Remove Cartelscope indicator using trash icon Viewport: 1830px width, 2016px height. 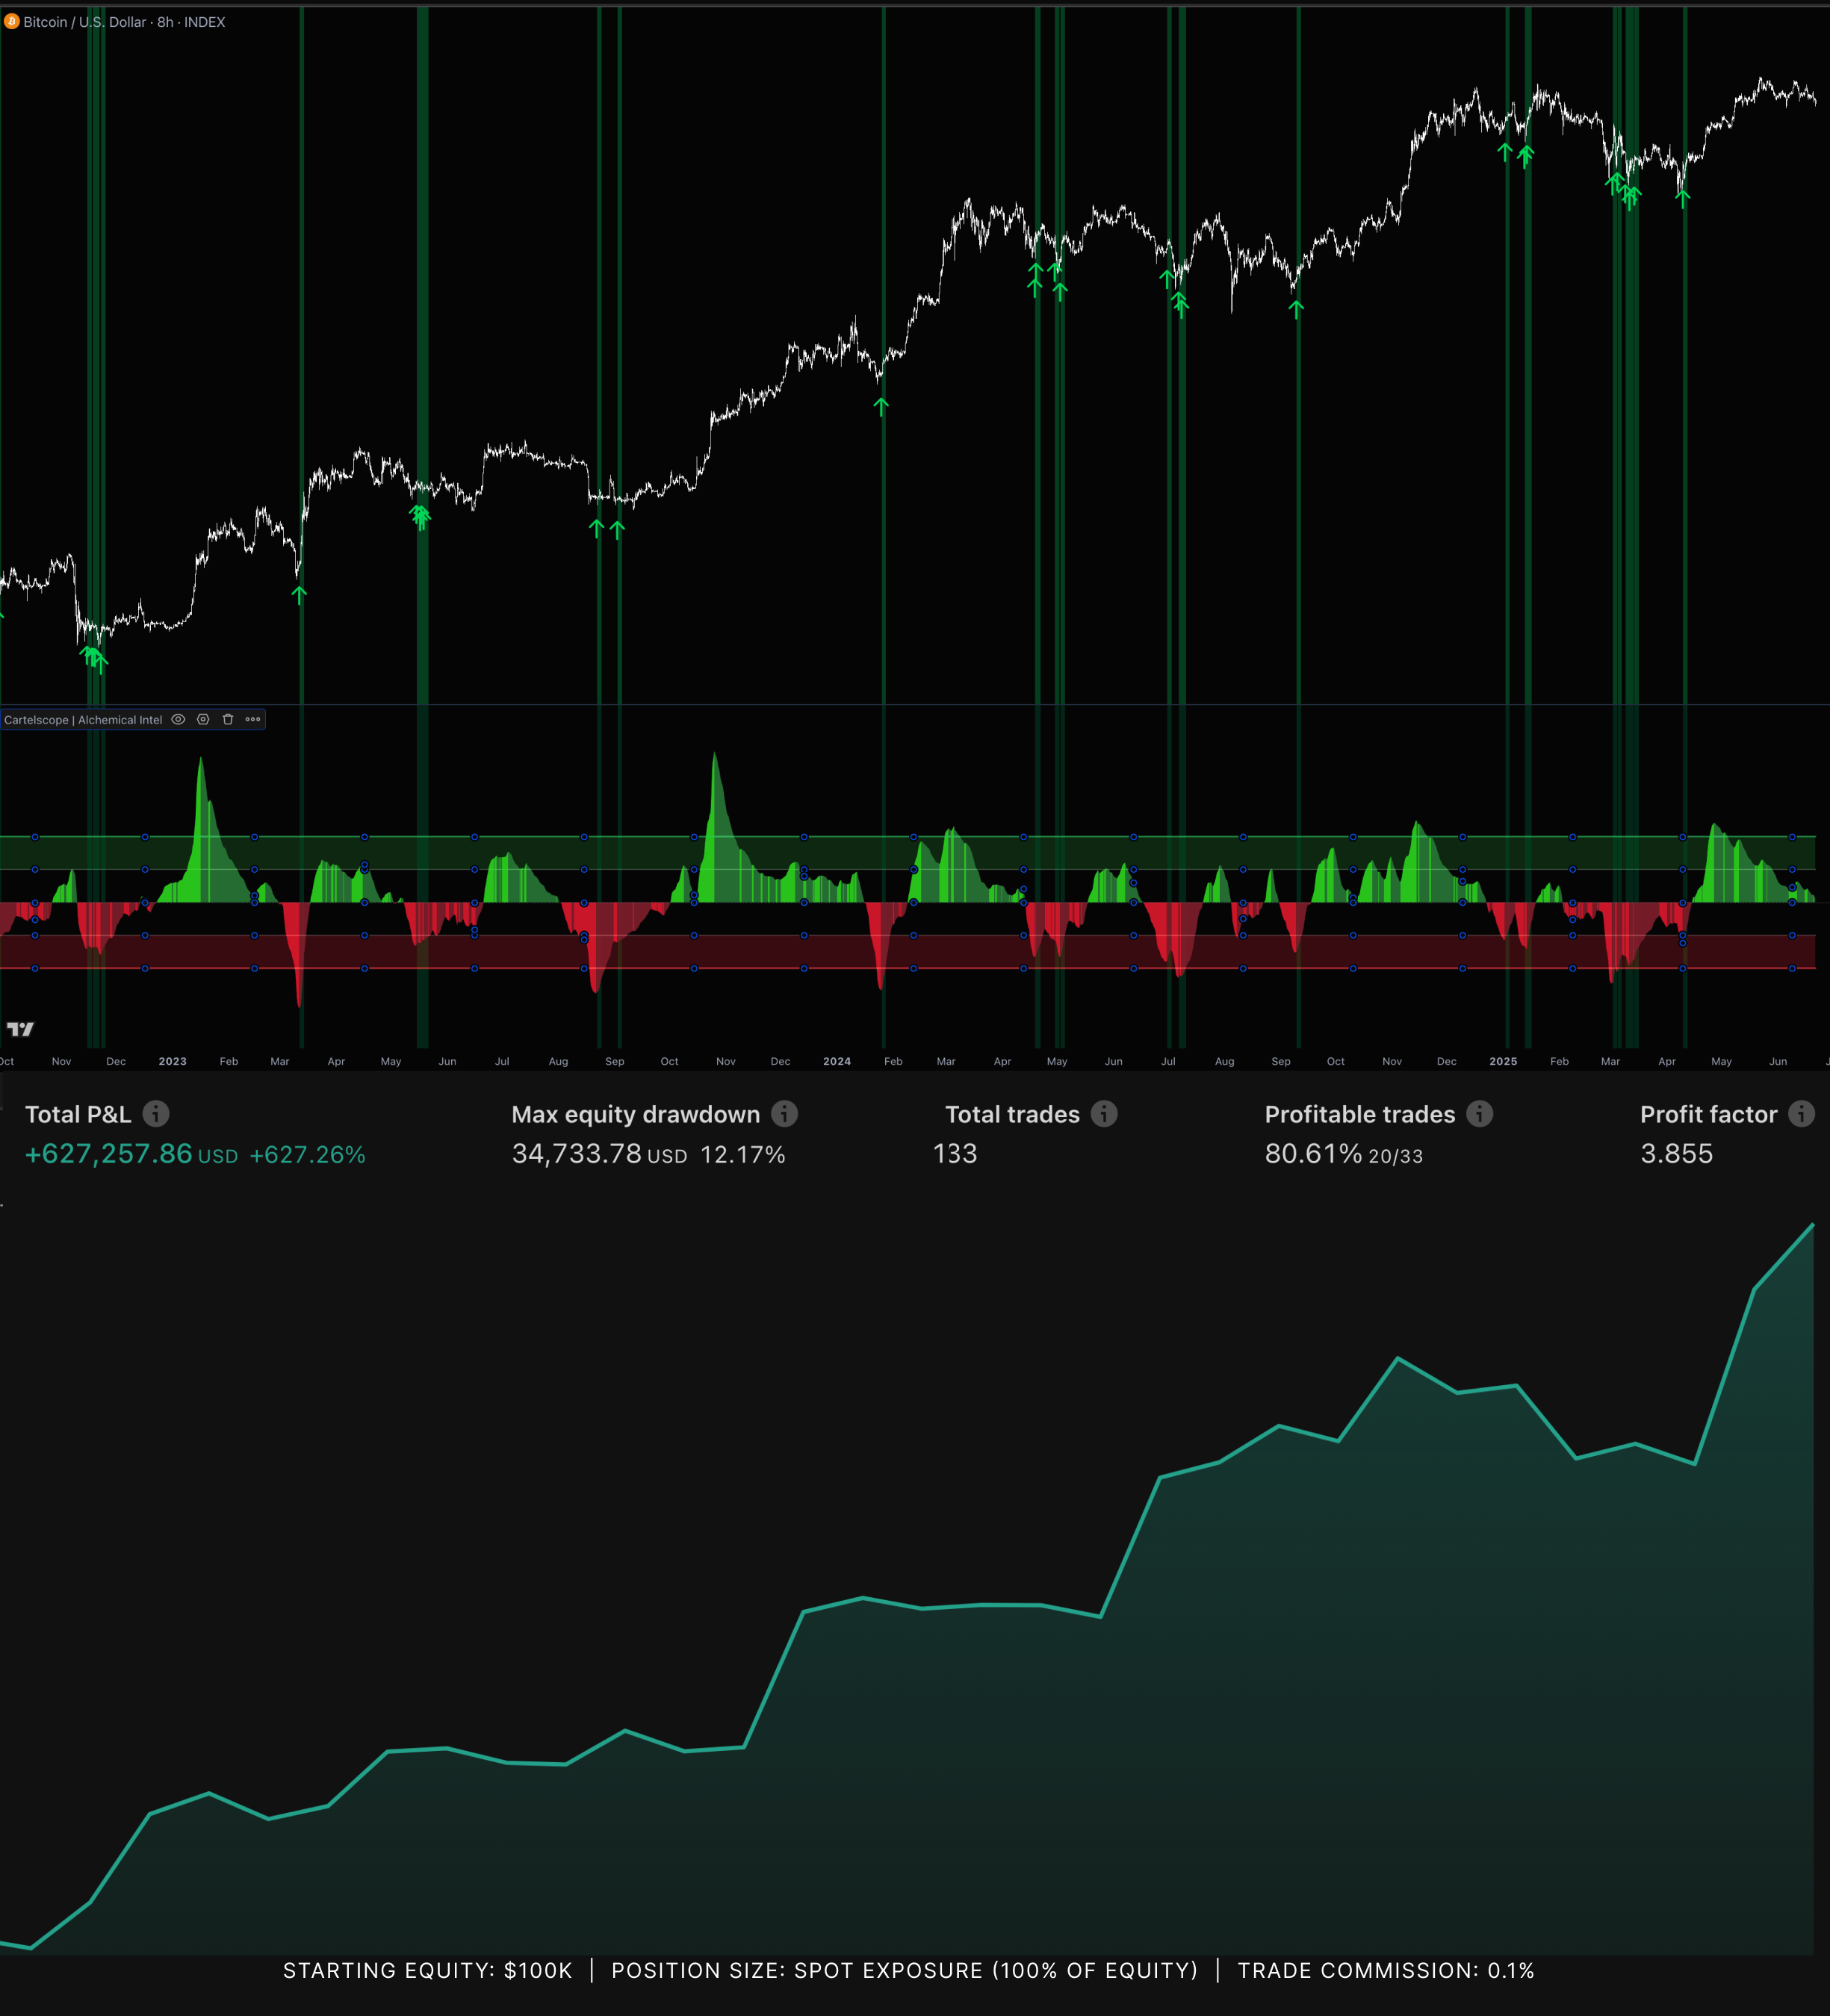pos(227,719)
